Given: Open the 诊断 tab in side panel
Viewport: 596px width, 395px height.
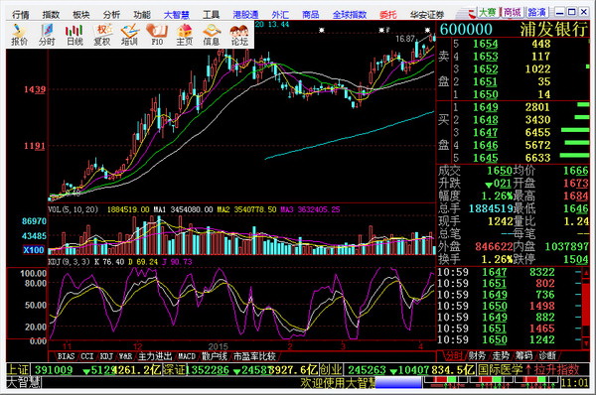Looking at the screenshot, I should [547, 356].
